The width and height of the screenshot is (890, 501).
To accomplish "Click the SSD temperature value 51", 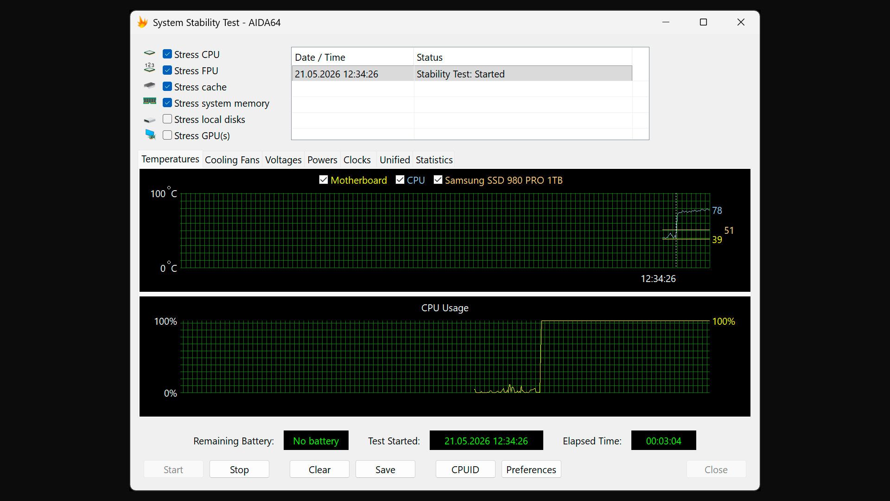I will pos(729,231).
